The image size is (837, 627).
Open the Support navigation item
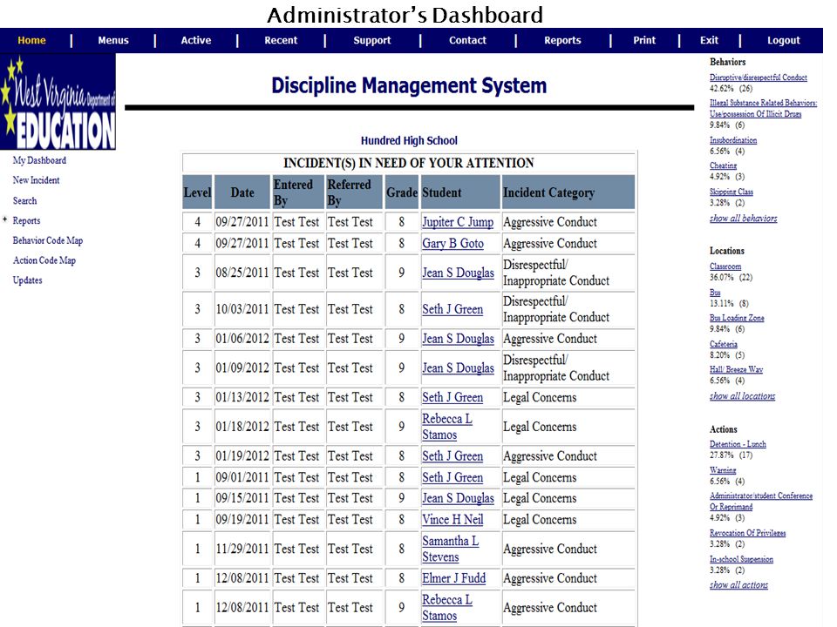pos(372,41)
